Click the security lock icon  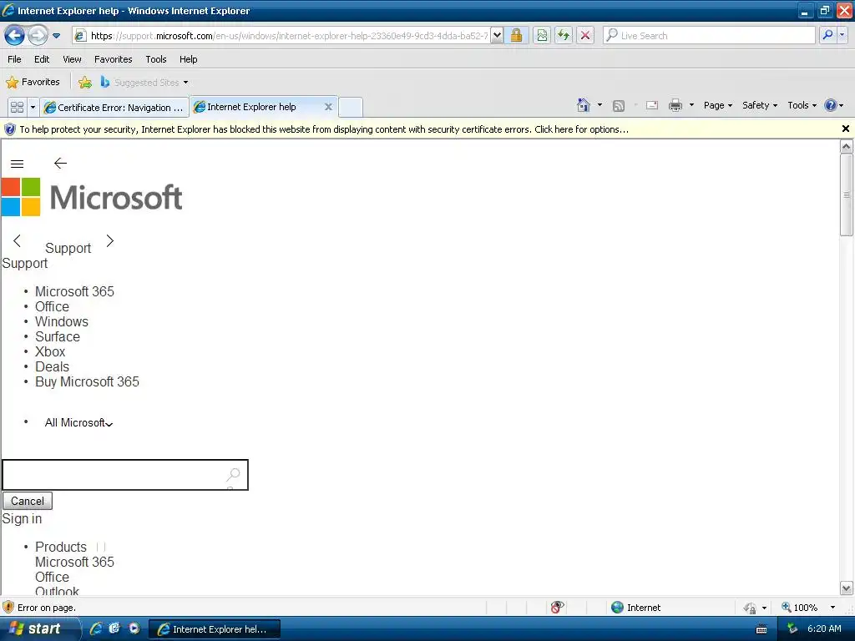(516, 35)
